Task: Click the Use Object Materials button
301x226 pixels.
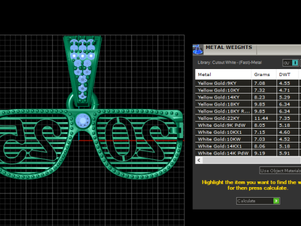Action: coord(280,171)
